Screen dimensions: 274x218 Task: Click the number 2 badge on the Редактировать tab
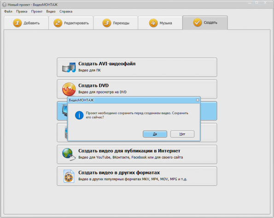point(58,23)
